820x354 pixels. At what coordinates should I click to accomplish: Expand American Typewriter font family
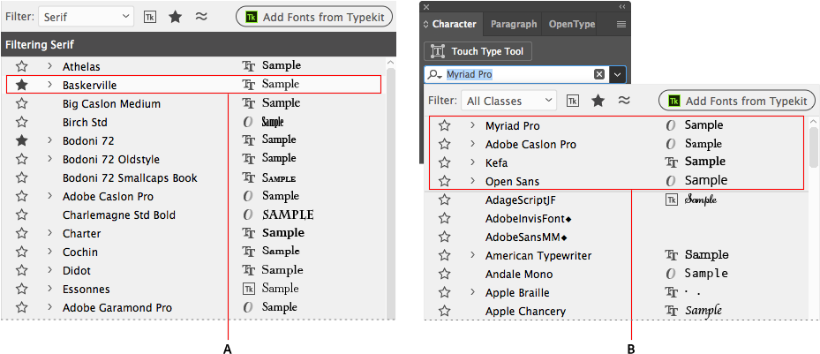472,256
